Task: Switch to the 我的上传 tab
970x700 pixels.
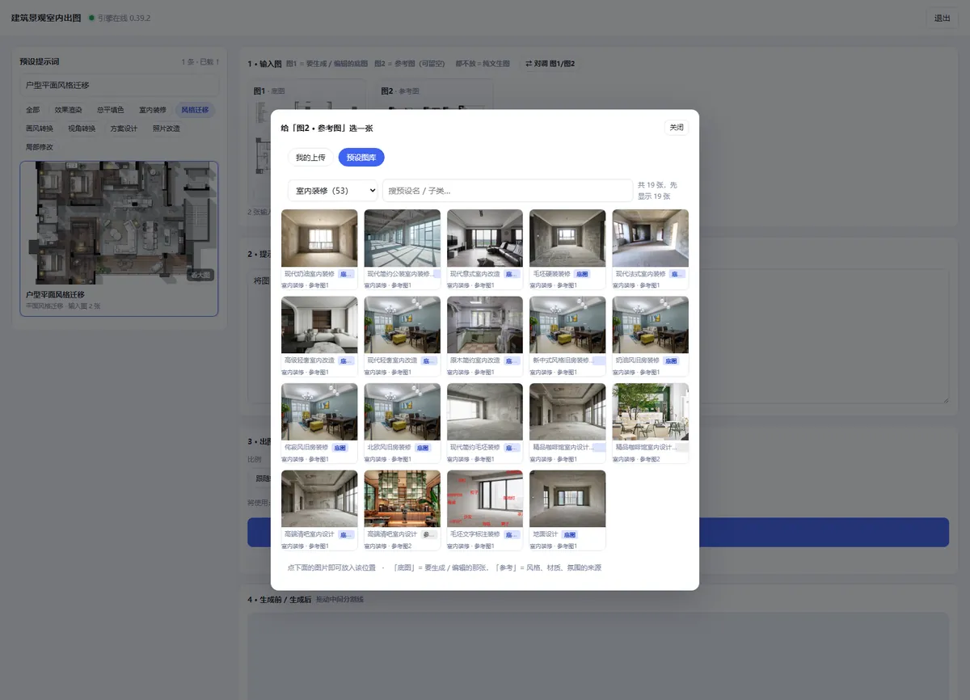Action: (310, 158)
